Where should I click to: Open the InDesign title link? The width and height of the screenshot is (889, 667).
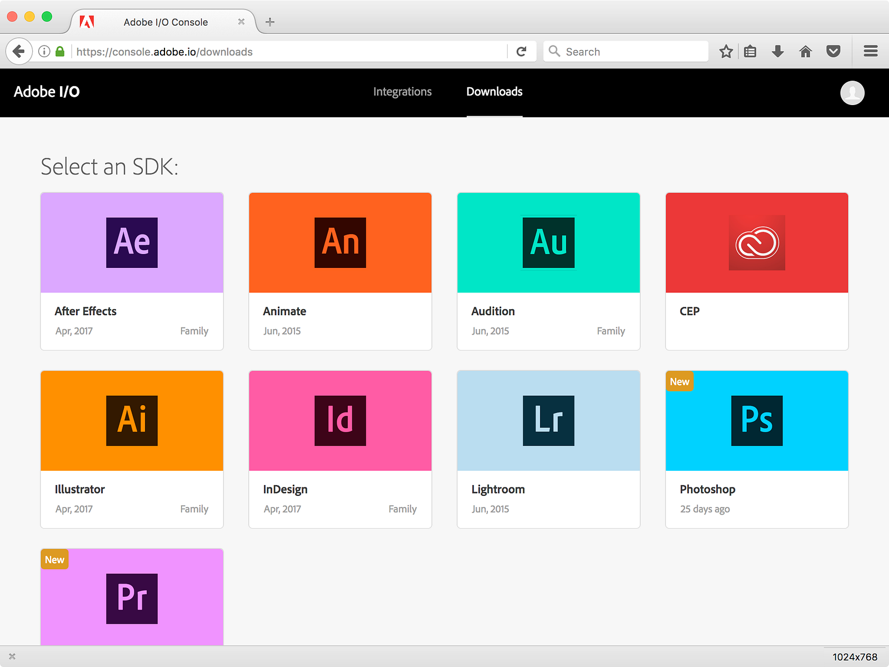pos(285,490)
